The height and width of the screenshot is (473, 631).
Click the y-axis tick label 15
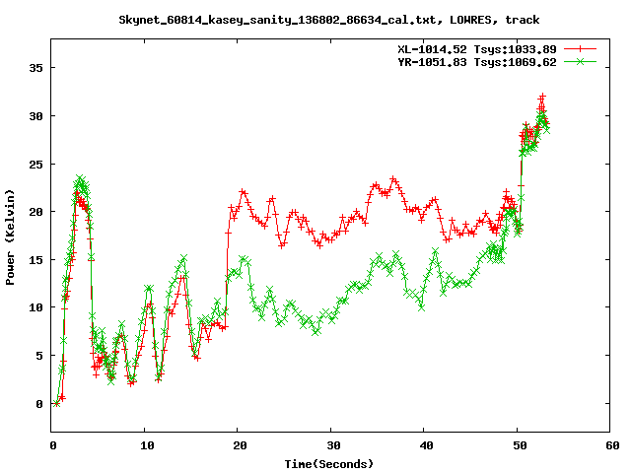point(35,260)
